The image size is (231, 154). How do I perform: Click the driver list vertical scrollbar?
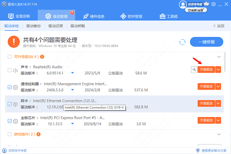225,62
